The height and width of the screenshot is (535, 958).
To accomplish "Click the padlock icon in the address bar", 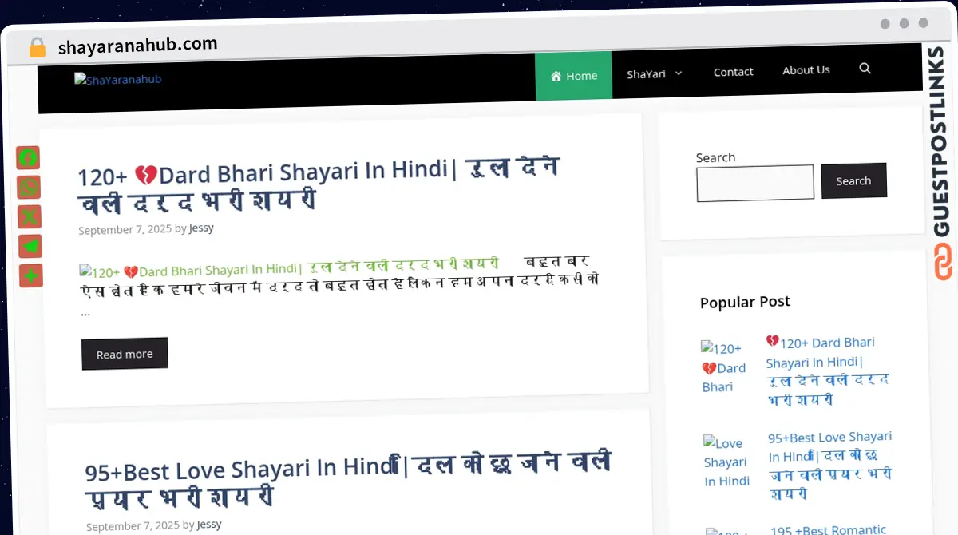I will click(37, 46).
